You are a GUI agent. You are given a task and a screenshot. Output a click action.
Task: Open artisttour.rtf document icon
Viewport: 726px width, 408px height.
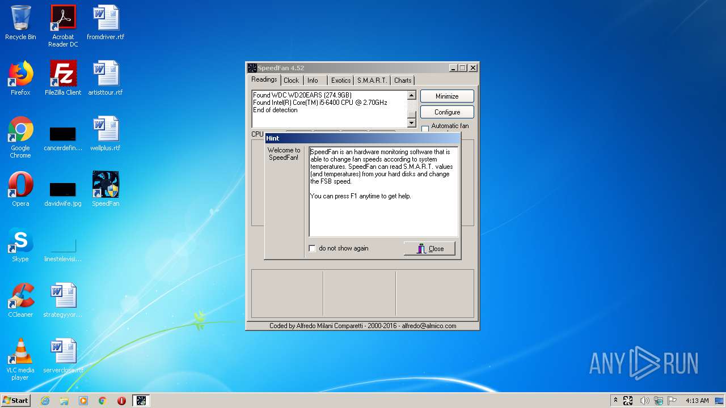105,78
